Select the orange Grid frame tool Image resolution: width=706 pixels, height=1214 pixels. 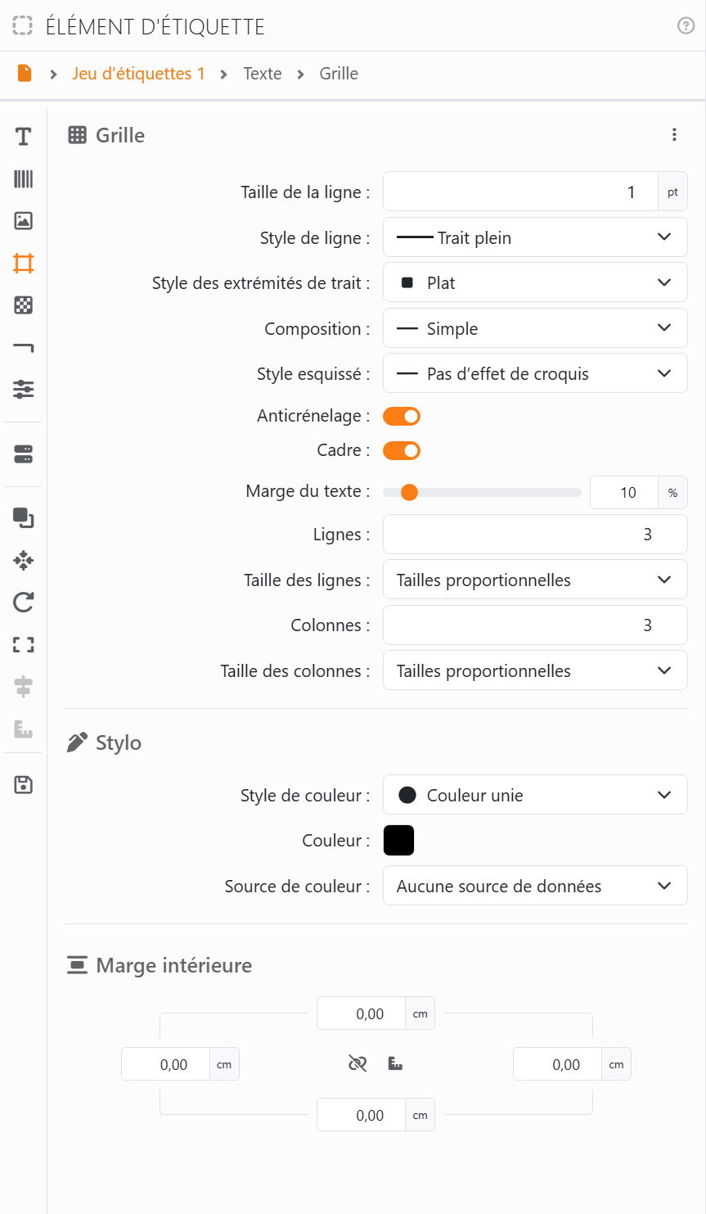(x=24, y=264)
